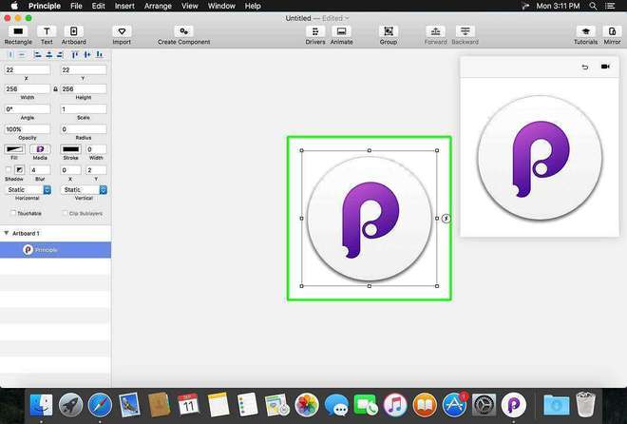The image size is (627, 424).
Task: Open System Preferences from the Dock
Action: pos(484,405)
